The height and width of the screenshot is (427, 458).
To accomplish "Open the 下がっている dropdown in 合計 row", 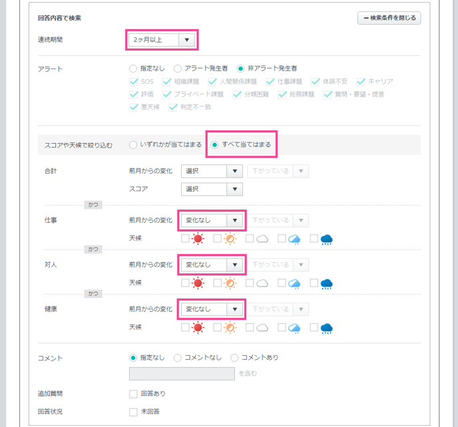I will click(x=278, y=171).
